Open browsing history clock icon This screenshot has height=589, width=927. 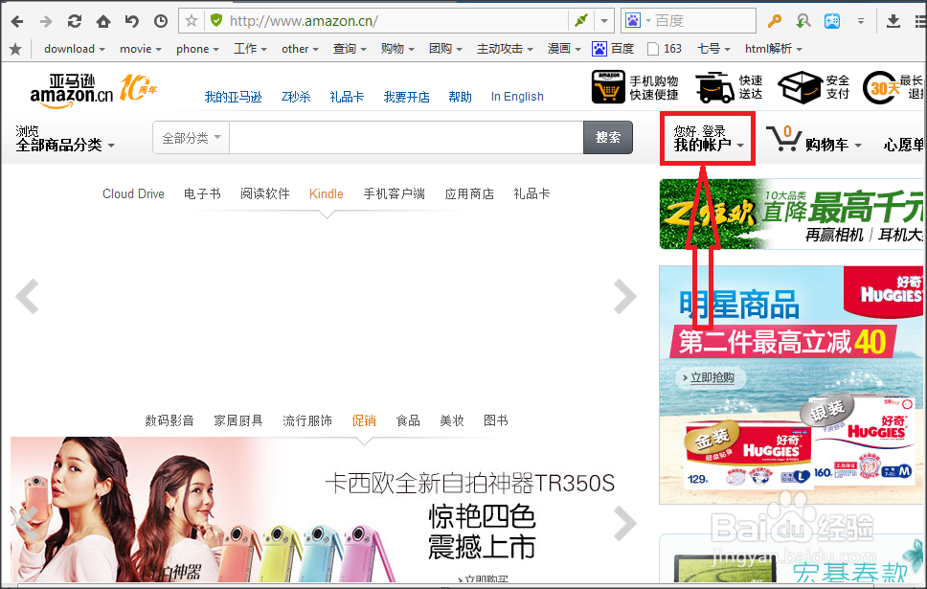coord(161,21)
